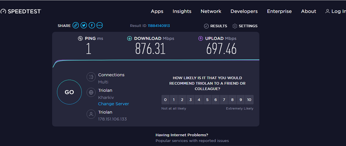Open more share options ellipsis icon
Viewport: 346px width, 146px height.
click(x=100, y=26)
